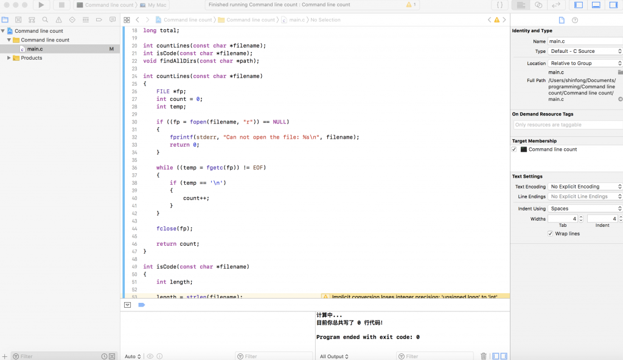Viewport: 623px width, 360px height.
Task: Open the Find navigator magnifier icon
Action: coord(45,19)
